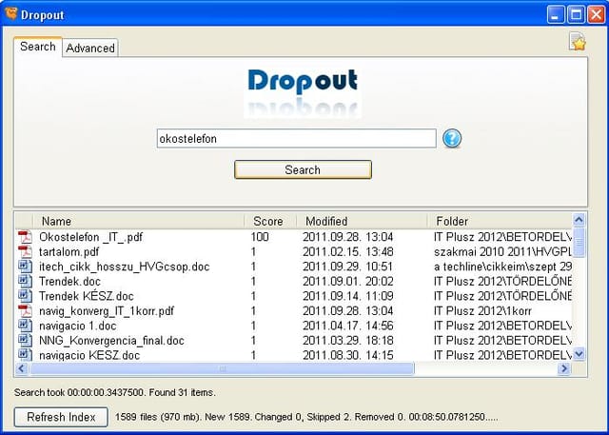Click Word icon of NNG_Konvergencia_final.doc
This screenshot has width=609, height=435.
(x=26, y=340)
